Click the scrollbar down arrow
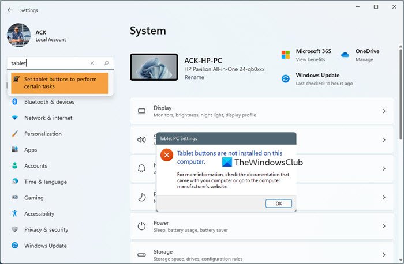This screenshot has height=264, width=404. (401, 260)
